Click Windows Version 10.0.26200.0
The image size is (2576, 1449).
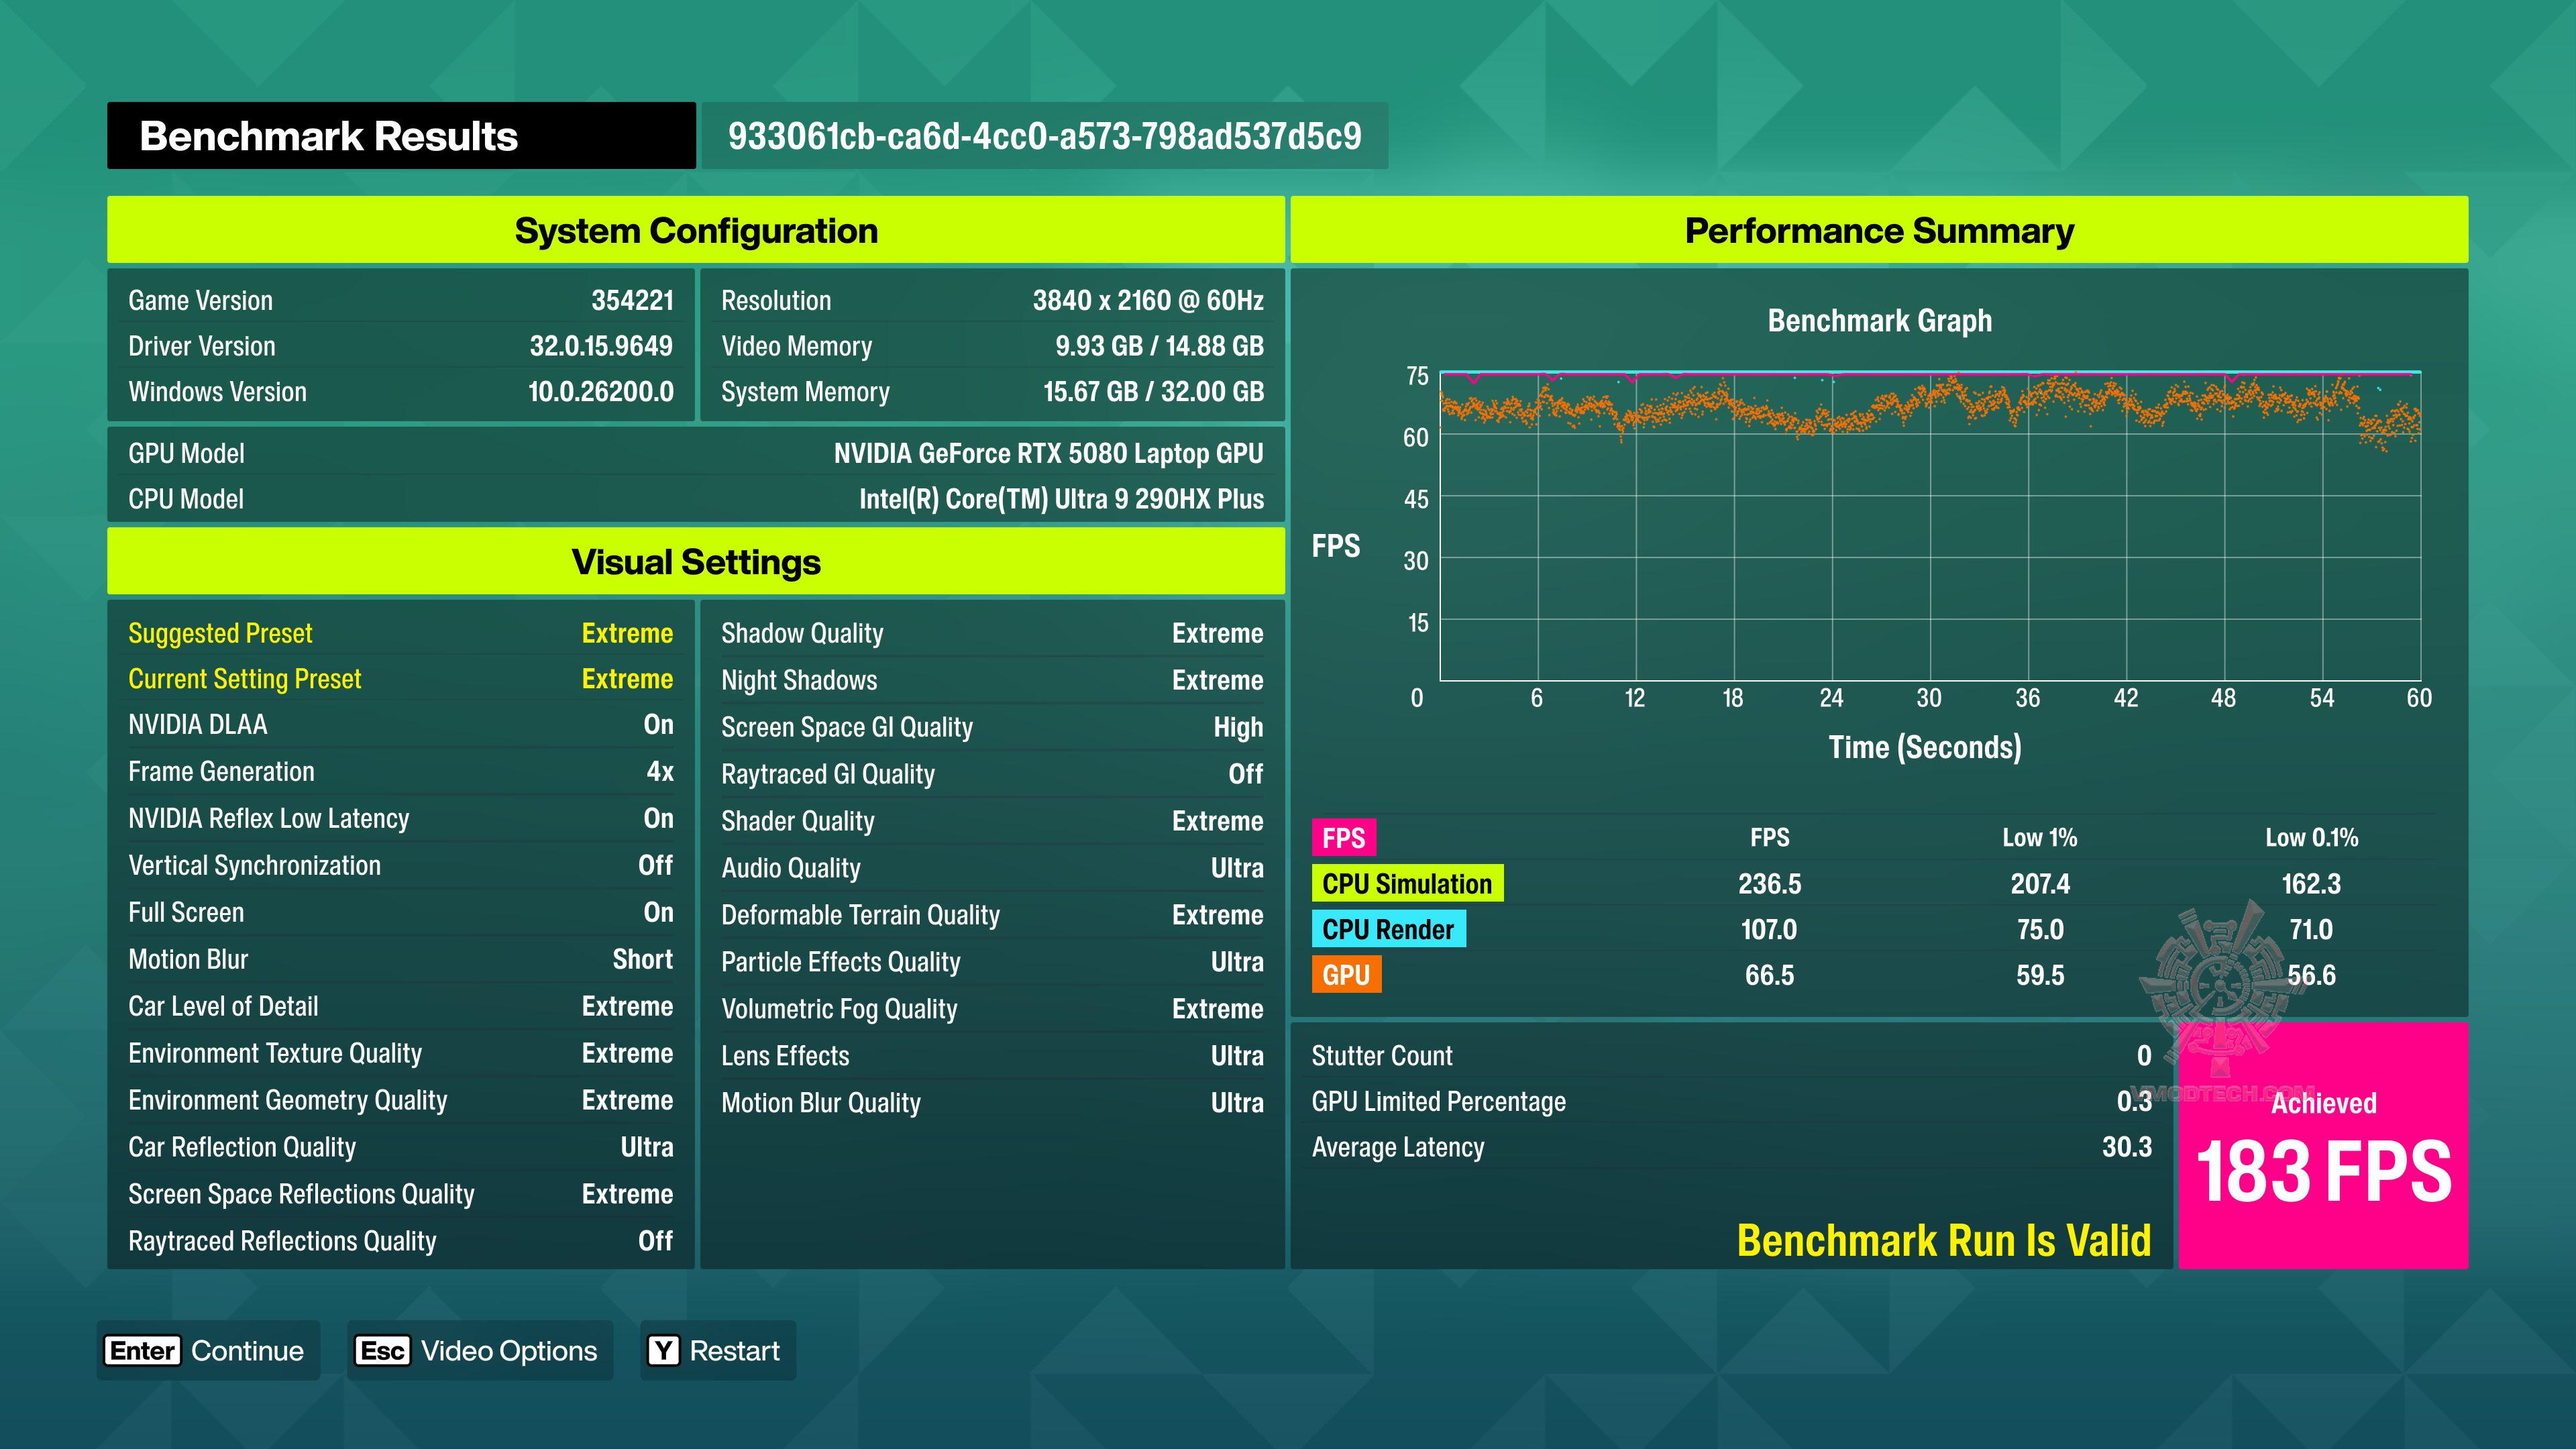(x=601, y=392)
